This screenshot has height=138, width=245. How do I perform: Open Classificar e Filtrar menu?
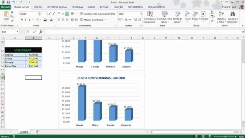click(x=221, y=17)
